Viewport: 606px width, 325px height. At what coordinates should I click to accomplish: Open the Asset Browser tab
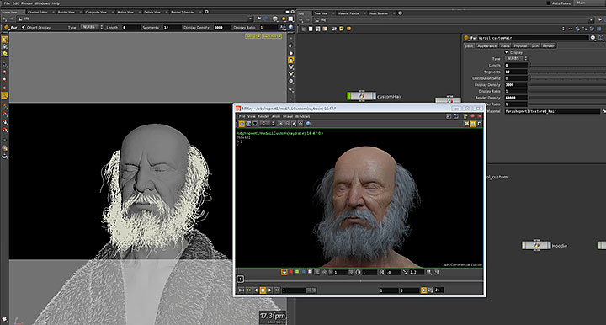click(379, 13)
